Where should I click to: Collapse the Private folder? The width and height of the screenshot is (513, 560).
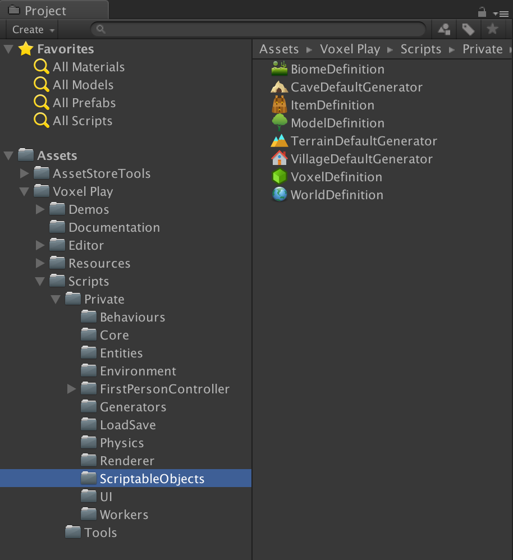point(55,299)
